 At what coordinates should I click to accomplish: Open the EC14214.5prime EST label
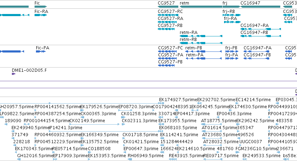point(253,100)
